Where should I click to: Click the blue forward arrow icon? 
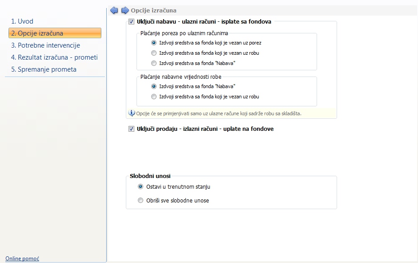click(x=125, y=10)
